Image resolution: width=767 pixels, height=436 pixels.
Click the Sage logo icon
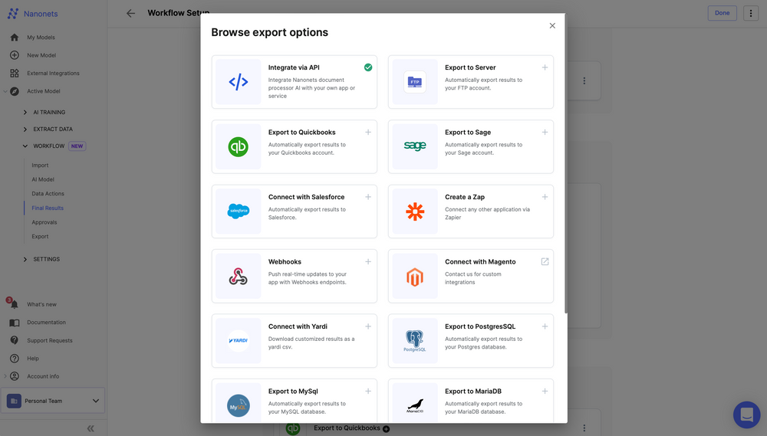point(415,146)
